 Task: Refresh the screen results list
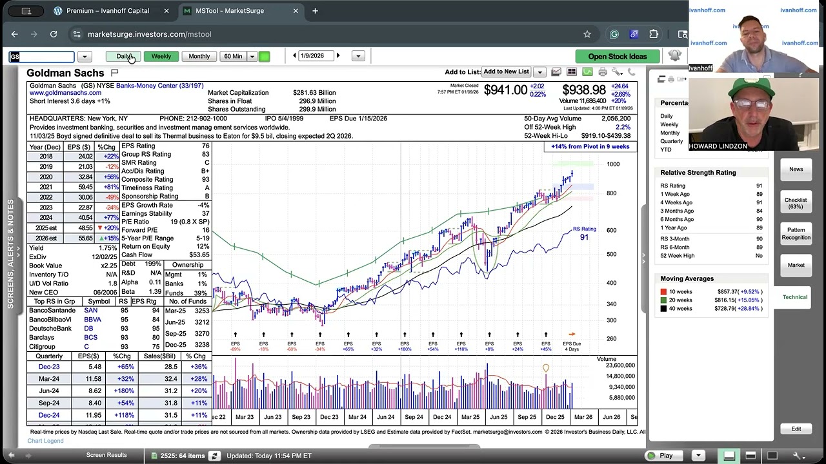[214, 456]
